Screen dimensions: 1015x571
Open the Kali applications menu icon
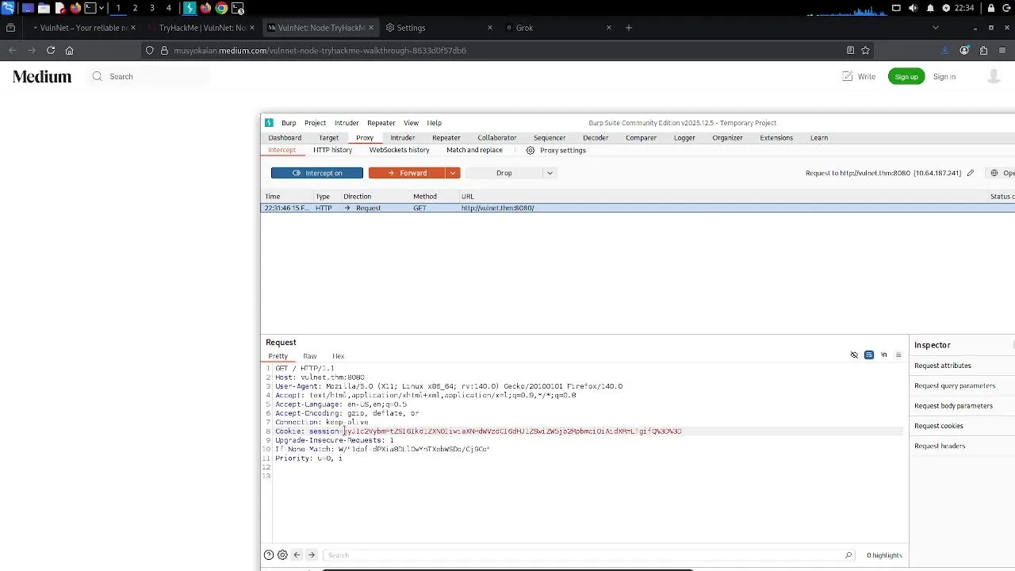tap(8, 8)
